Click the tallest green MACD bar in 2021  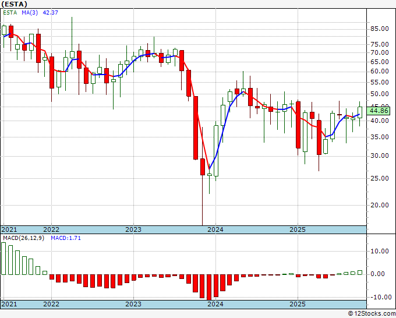click(3, 259)
